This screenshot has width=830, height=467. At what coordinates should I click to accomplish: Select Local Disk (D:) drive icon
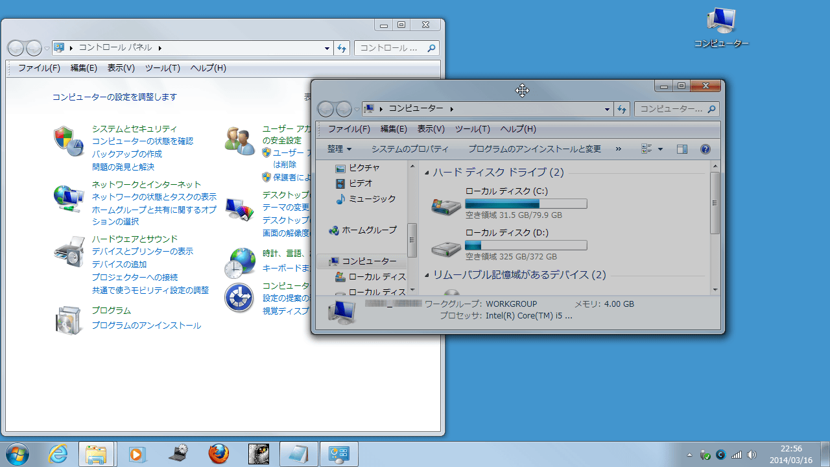point(446,248)
